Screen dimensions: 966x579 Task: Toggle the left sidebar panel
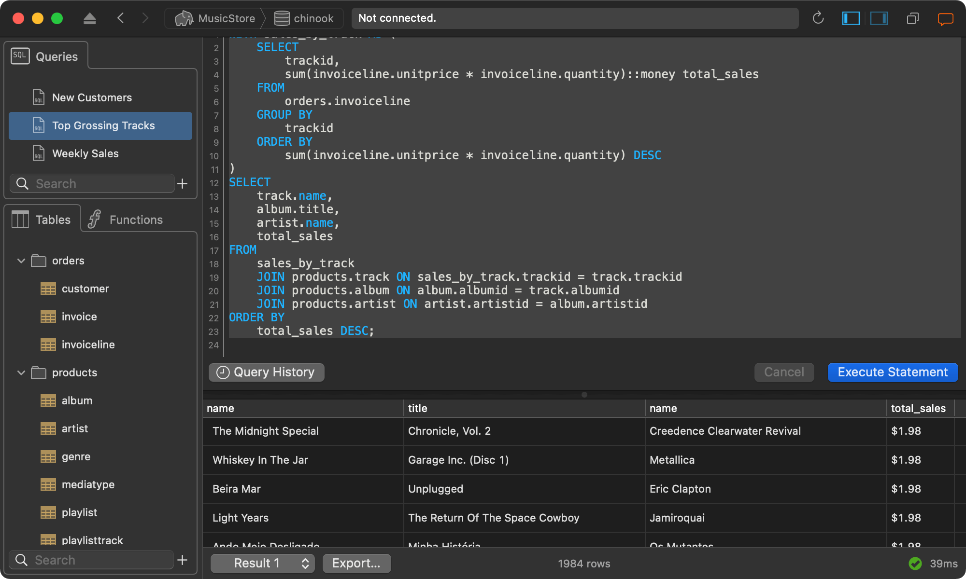tap(851, 18)
